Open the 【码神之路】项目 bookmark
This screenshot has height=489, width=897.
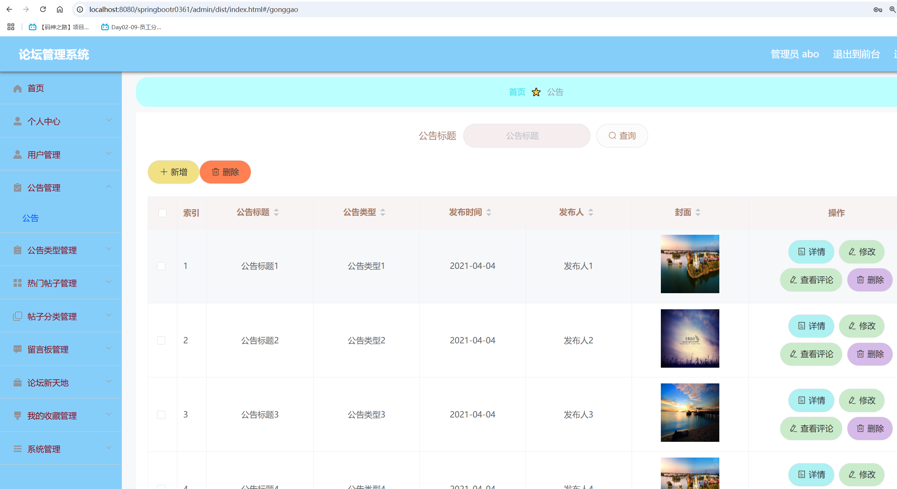tap(59, 27)
